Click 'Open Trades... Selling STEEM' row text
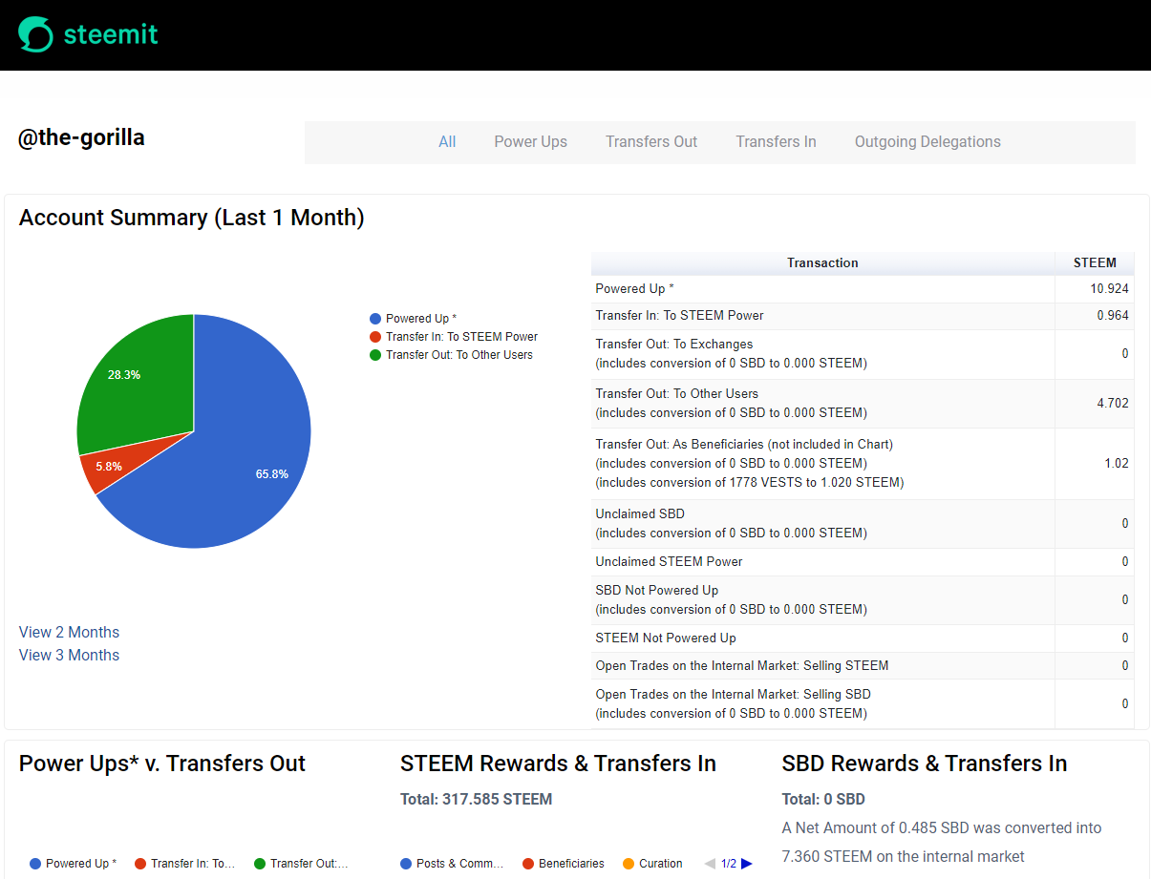The height and width of the screenshot is (879, 1151). coord(741,665)
